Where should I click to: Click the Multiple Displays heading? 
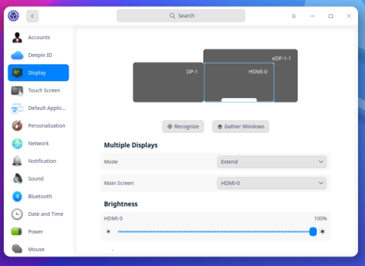tap(131, 145)
